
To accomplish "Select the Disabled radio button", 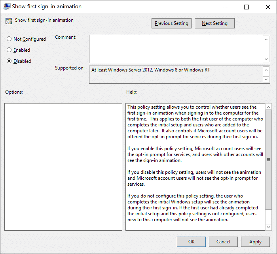I will (9, 61).
